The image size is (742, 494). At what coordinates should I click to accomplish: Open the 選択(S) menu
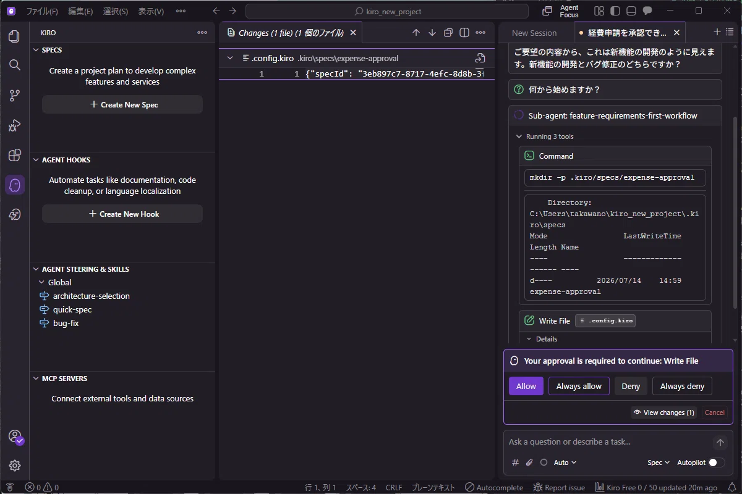[x=116, y=11]
